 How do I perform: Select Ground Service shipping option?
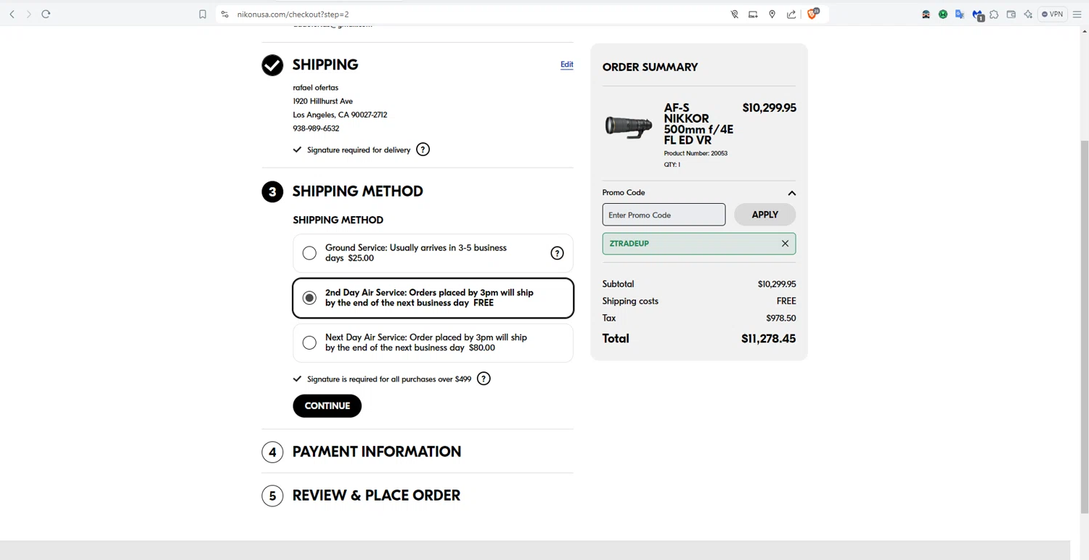coord(310,253)
